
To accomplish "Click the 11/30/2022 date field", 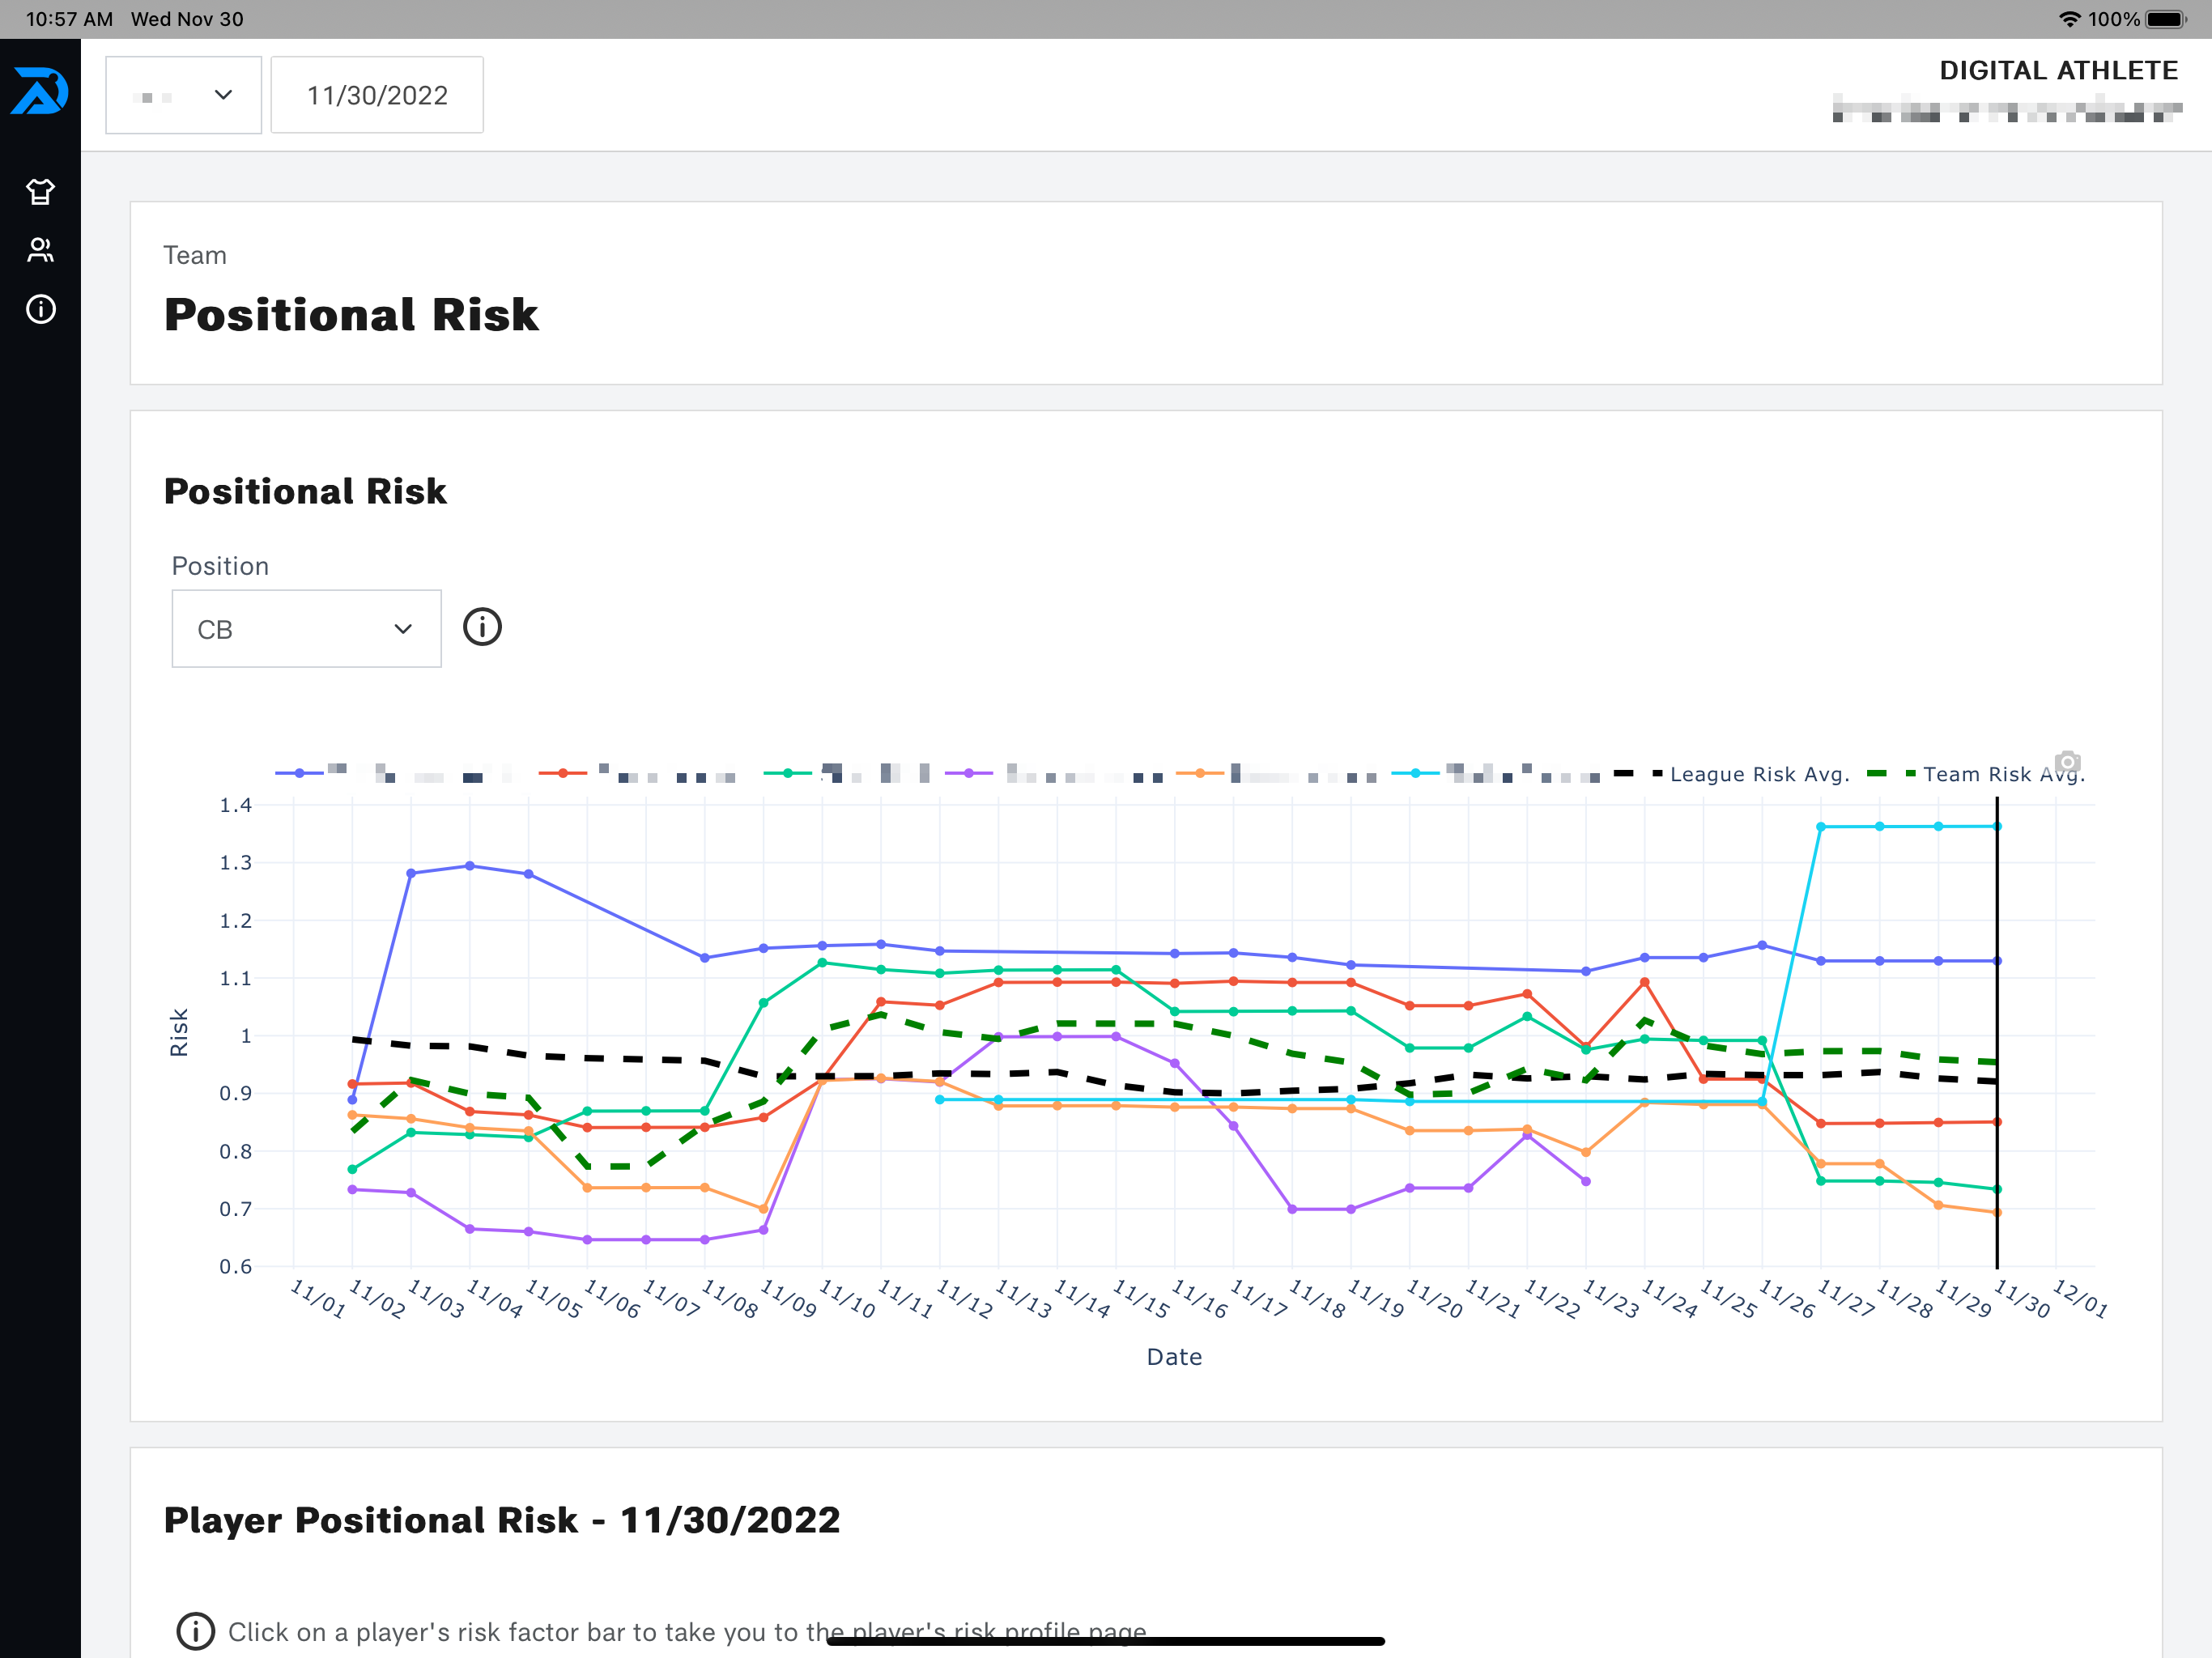I will point(377,95).
